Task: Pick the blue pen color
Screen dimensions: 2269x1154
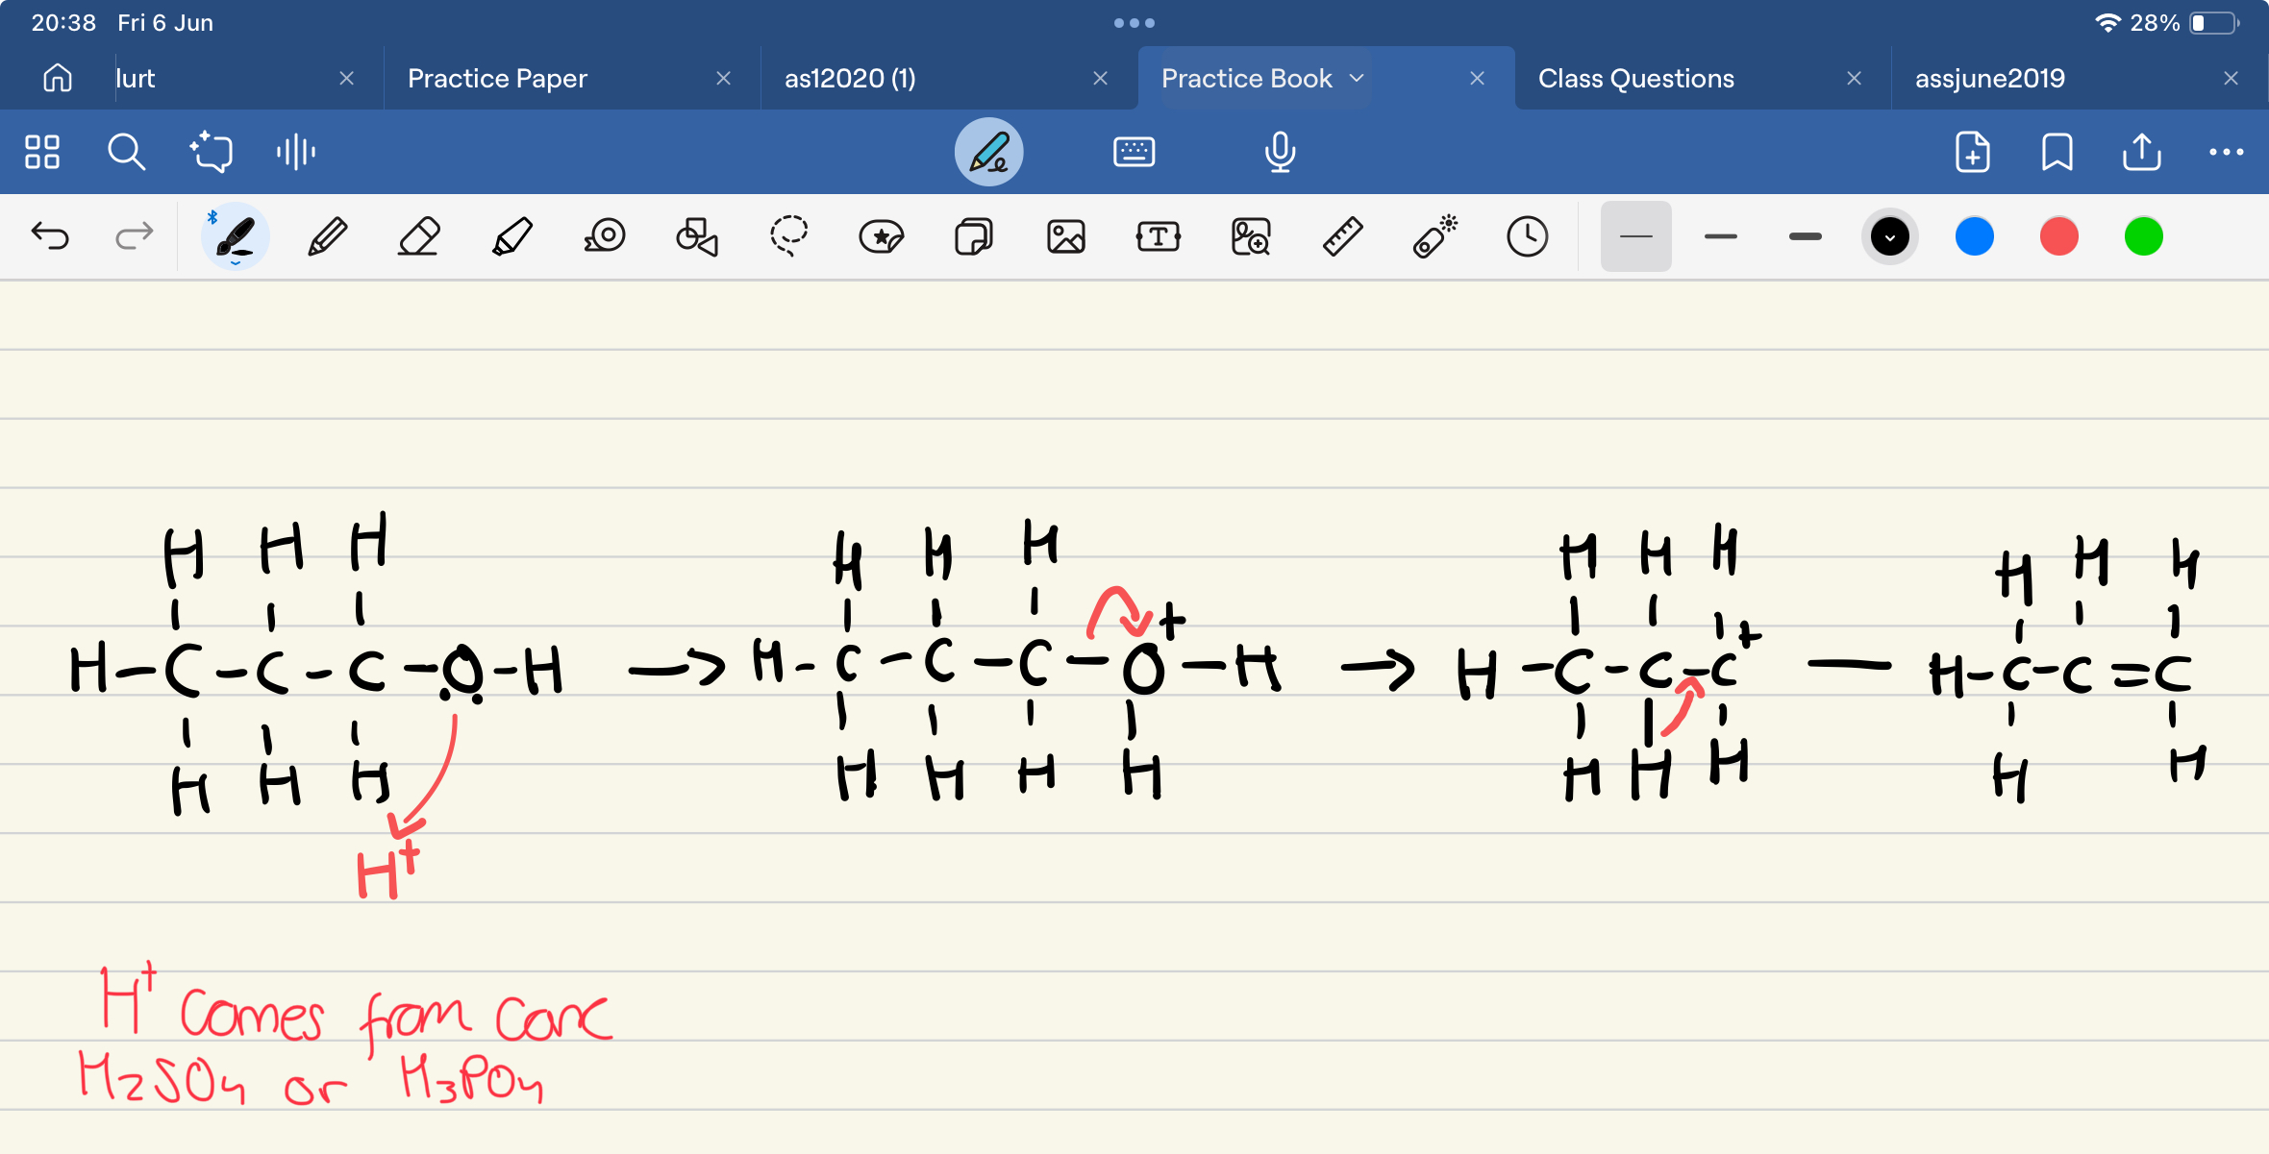Action: click(1975, 236)
